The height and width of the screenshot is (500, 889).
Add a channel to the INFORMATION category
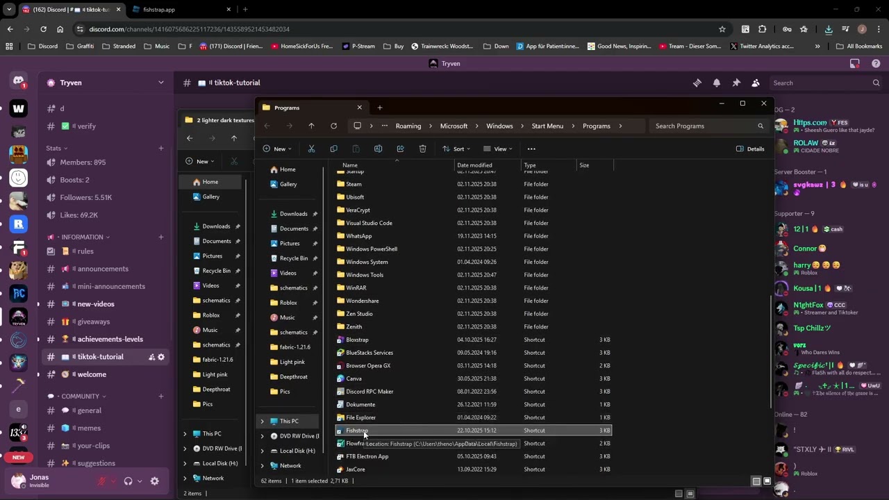[x=160, y=237]
